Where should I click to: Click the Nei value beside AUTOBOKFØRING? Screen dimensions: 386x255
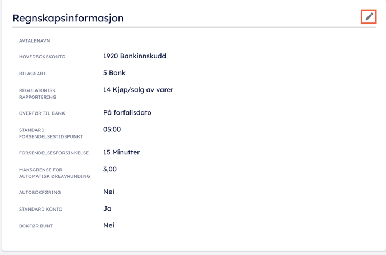[109, 192]
